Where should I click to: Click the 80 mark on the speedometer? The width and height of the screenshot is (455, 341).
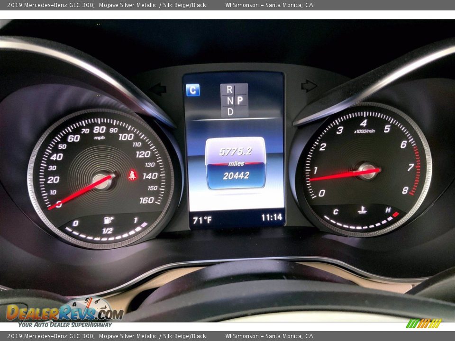click(100, 130)
